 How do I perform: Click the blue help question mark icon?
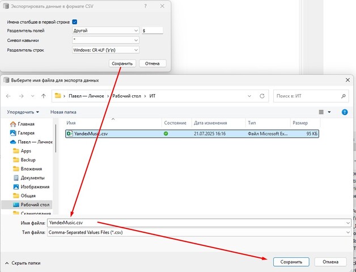[x=344, y=112]
